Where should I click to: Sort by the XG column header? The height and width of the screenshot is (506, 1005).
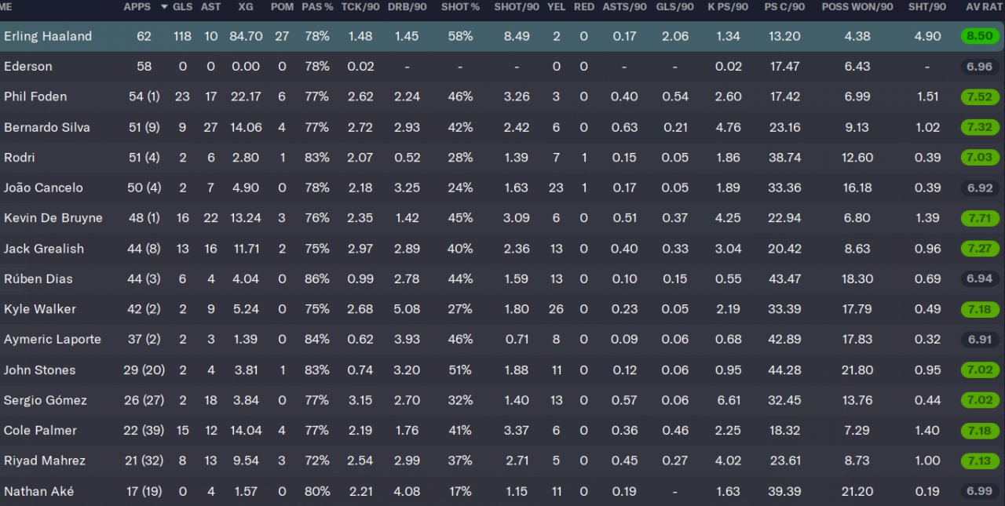[x=246, y=7]
